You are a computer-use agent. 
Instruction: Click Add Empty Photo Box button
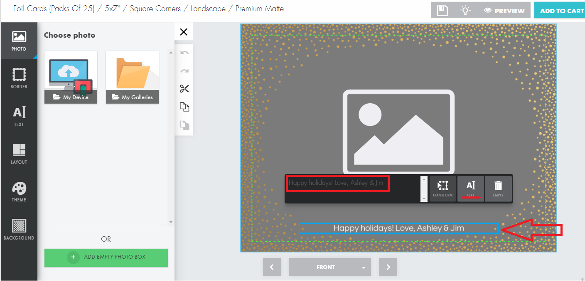pos(106,257)
